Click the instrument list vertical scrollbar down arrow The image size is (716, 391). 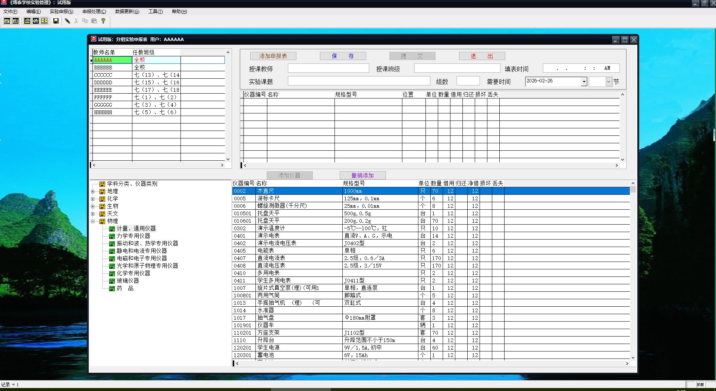tap(632, 357)
